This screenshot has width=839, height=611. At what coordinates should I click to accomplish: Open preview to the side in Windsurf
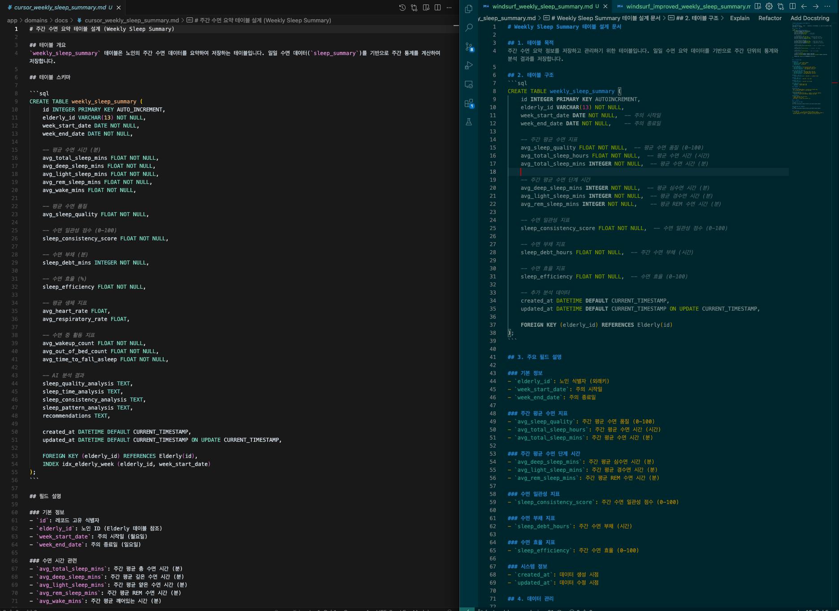(757, 6)
